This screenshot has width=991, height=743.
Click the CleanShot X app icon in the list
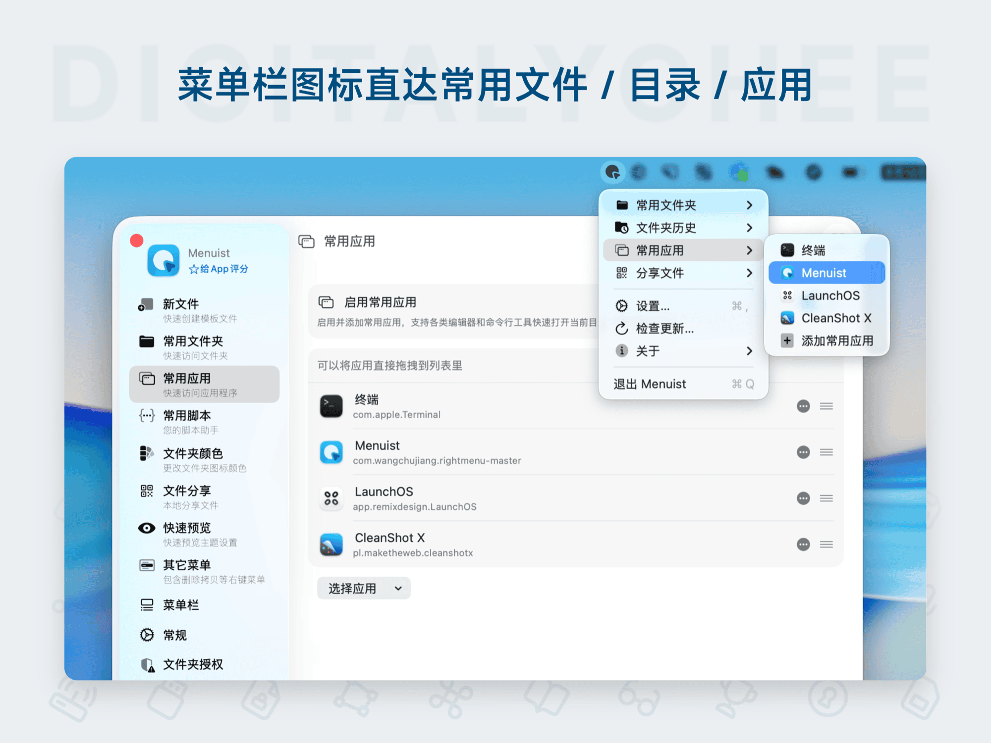(x=331, y=545)
